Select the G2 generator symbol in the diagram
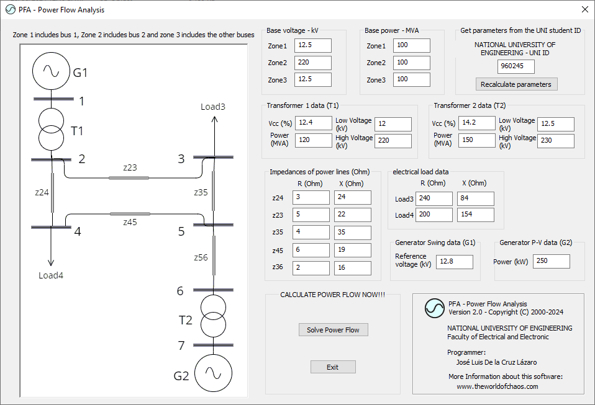595x405 pixels. point(213,373)
